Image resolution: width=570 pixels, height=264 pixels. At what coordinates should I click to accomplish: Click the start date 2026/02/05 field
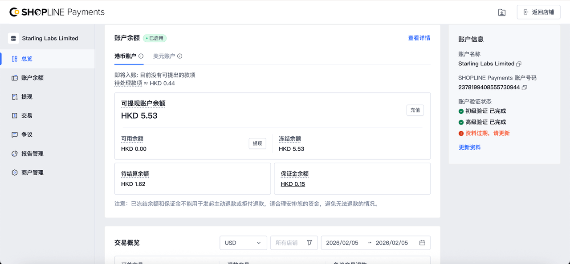coord(342,243)
